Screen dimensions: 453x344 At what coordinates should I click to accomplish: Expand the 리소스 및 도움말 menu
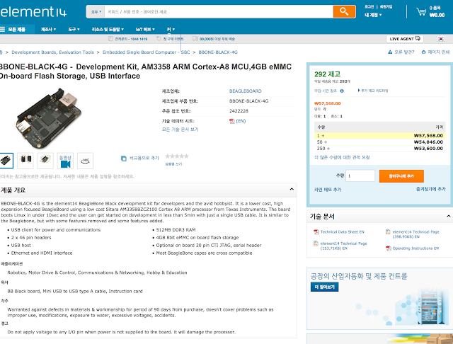(x=108, y=29)
